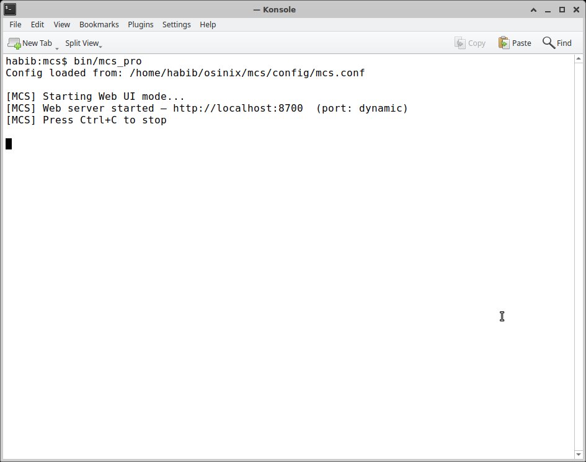The image size is (586, 462).
Task: Click the scrollbar up arrow
Action: 579,59
